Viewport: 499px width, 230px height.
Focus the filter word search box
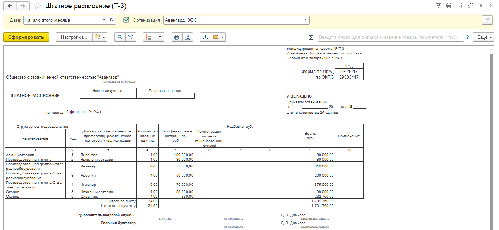click(x=391, y=37)
